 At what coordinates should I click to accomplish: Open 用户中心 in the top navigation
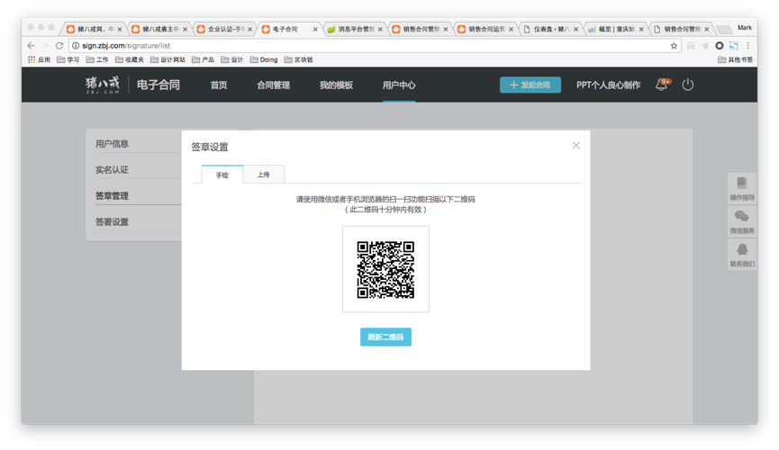(x=399, y=85)
